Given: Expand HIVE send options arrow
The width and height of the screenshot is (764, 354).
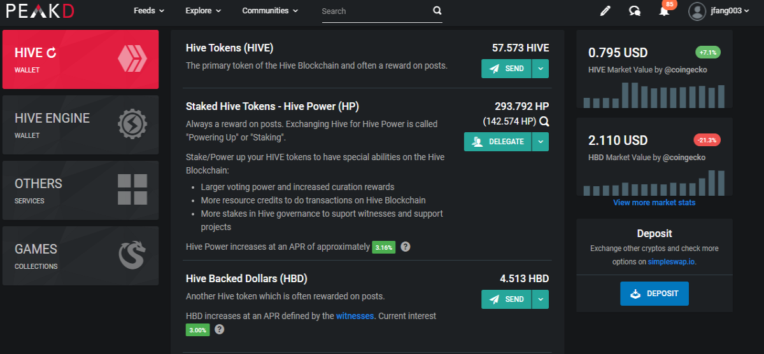Looking at the screenshot, I should point(540,69).
